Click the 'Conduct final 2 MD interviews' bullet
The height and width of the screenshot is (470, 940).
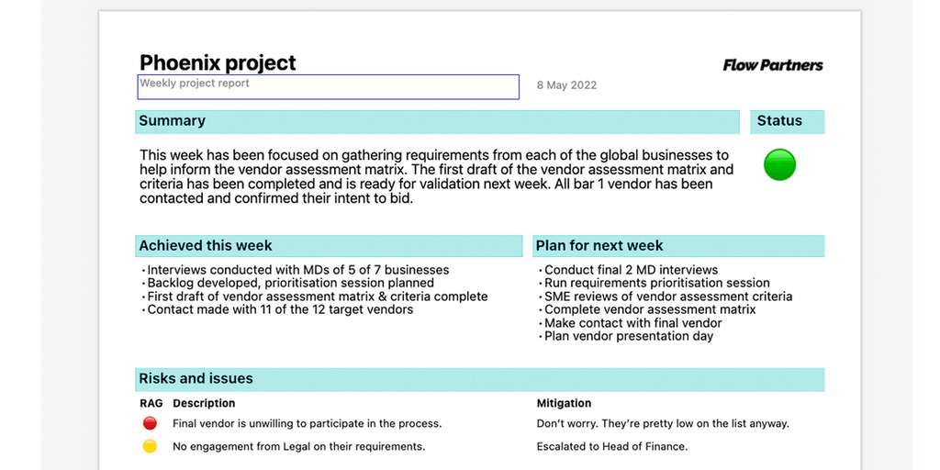[631, 270]
